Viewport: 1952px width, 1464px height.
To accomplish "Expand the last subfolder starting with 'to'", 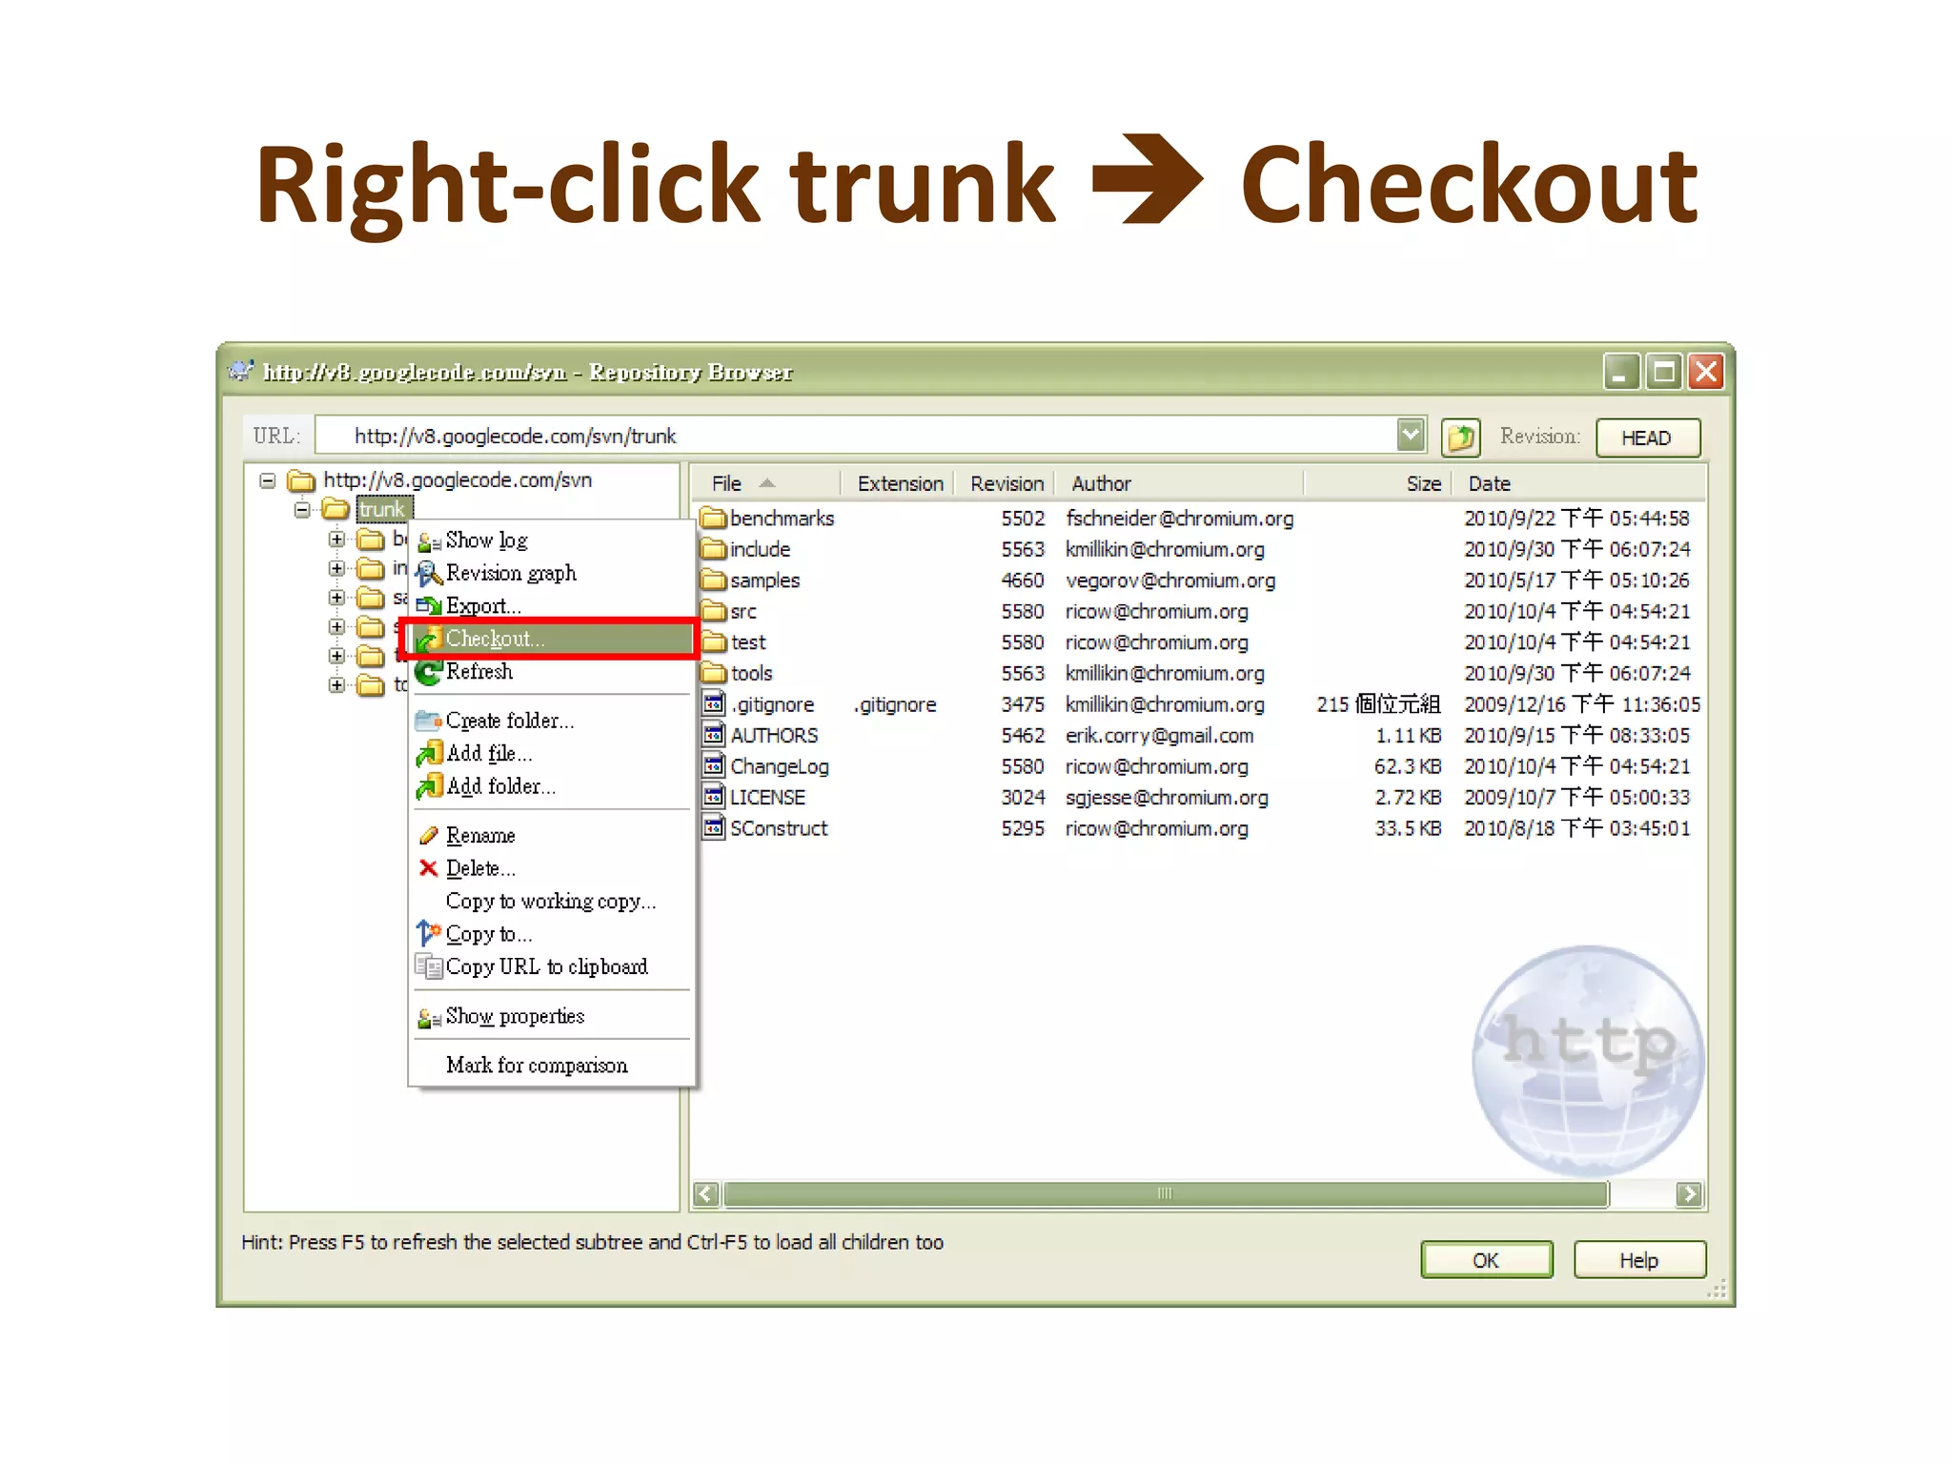I will (x=336, y=685).
